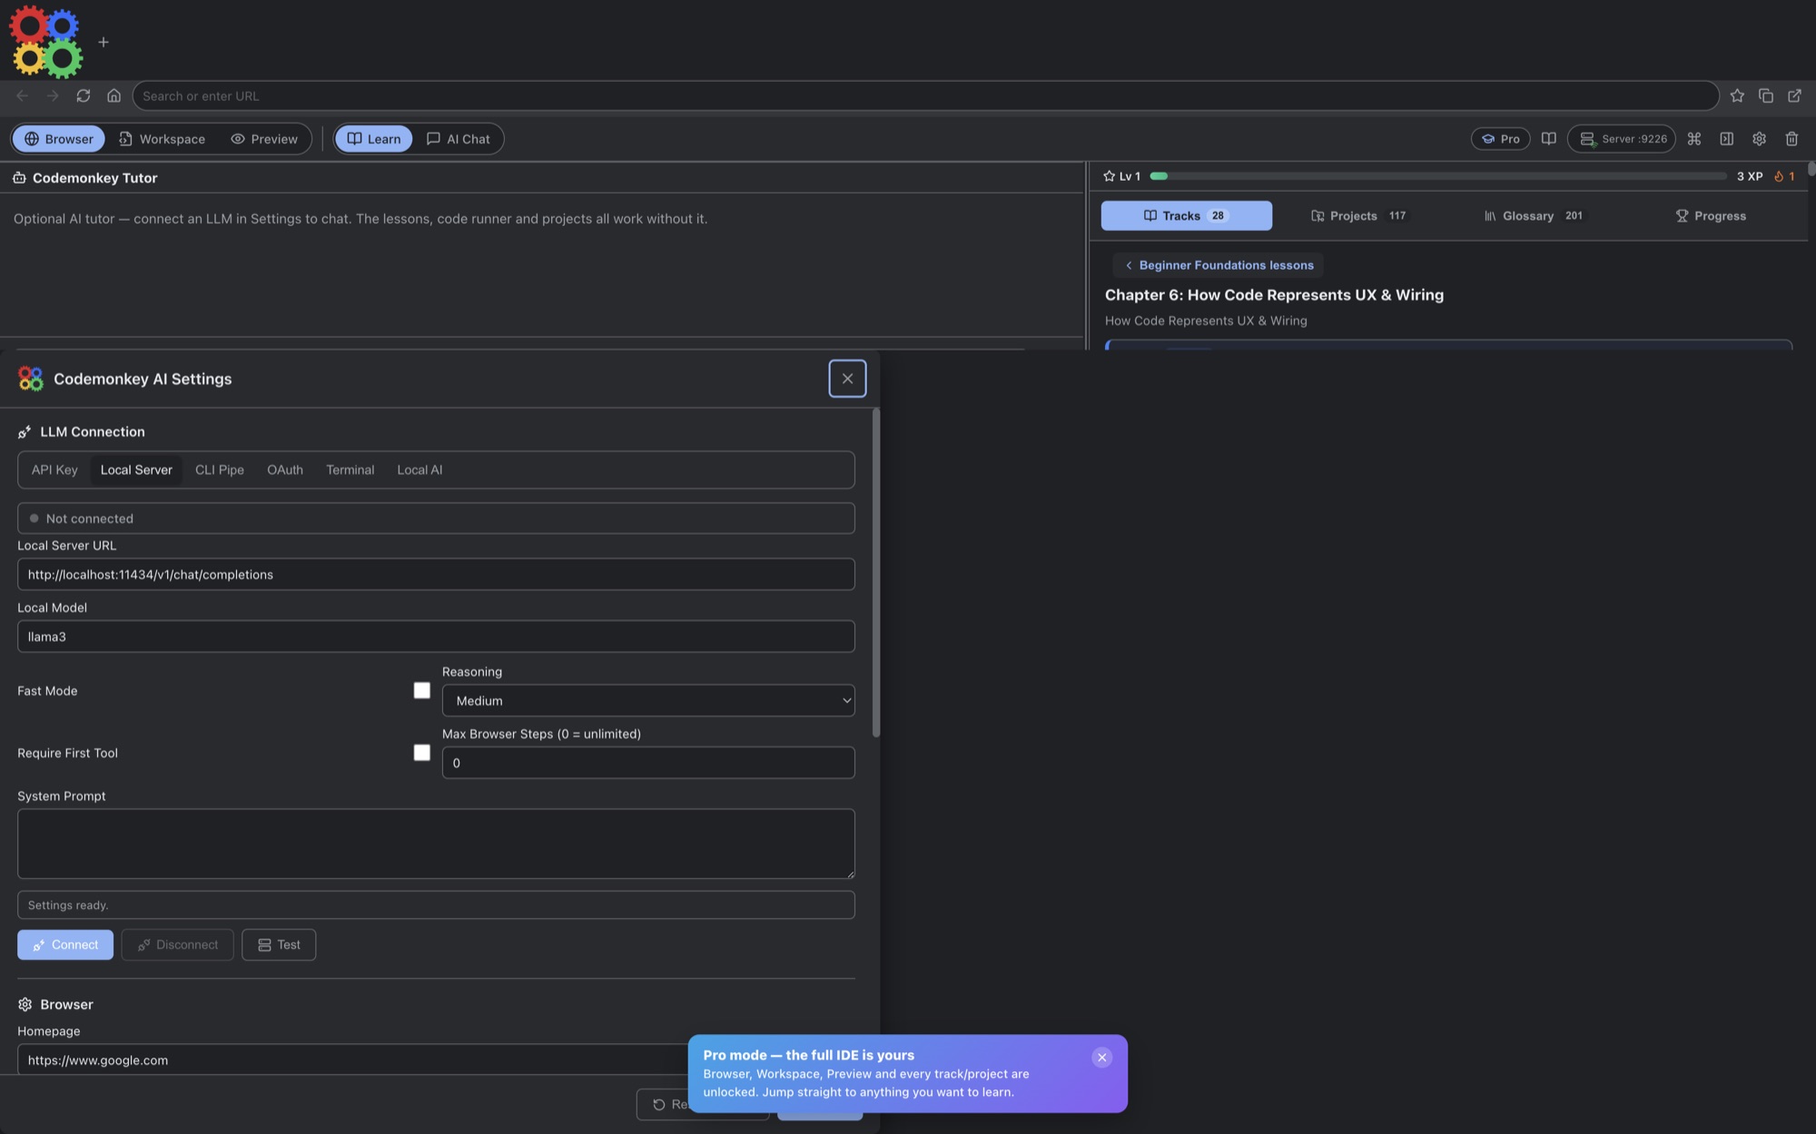1816x1134 pixels.
Task: Click the open book icon next to Pro
Action: click(1549, 139)
